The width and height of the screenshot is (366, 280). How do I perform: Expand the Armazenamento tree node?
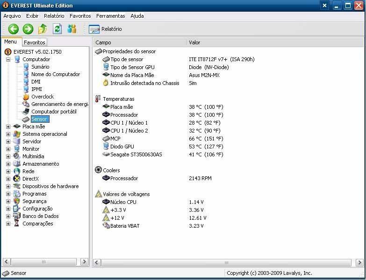[8, 164]
